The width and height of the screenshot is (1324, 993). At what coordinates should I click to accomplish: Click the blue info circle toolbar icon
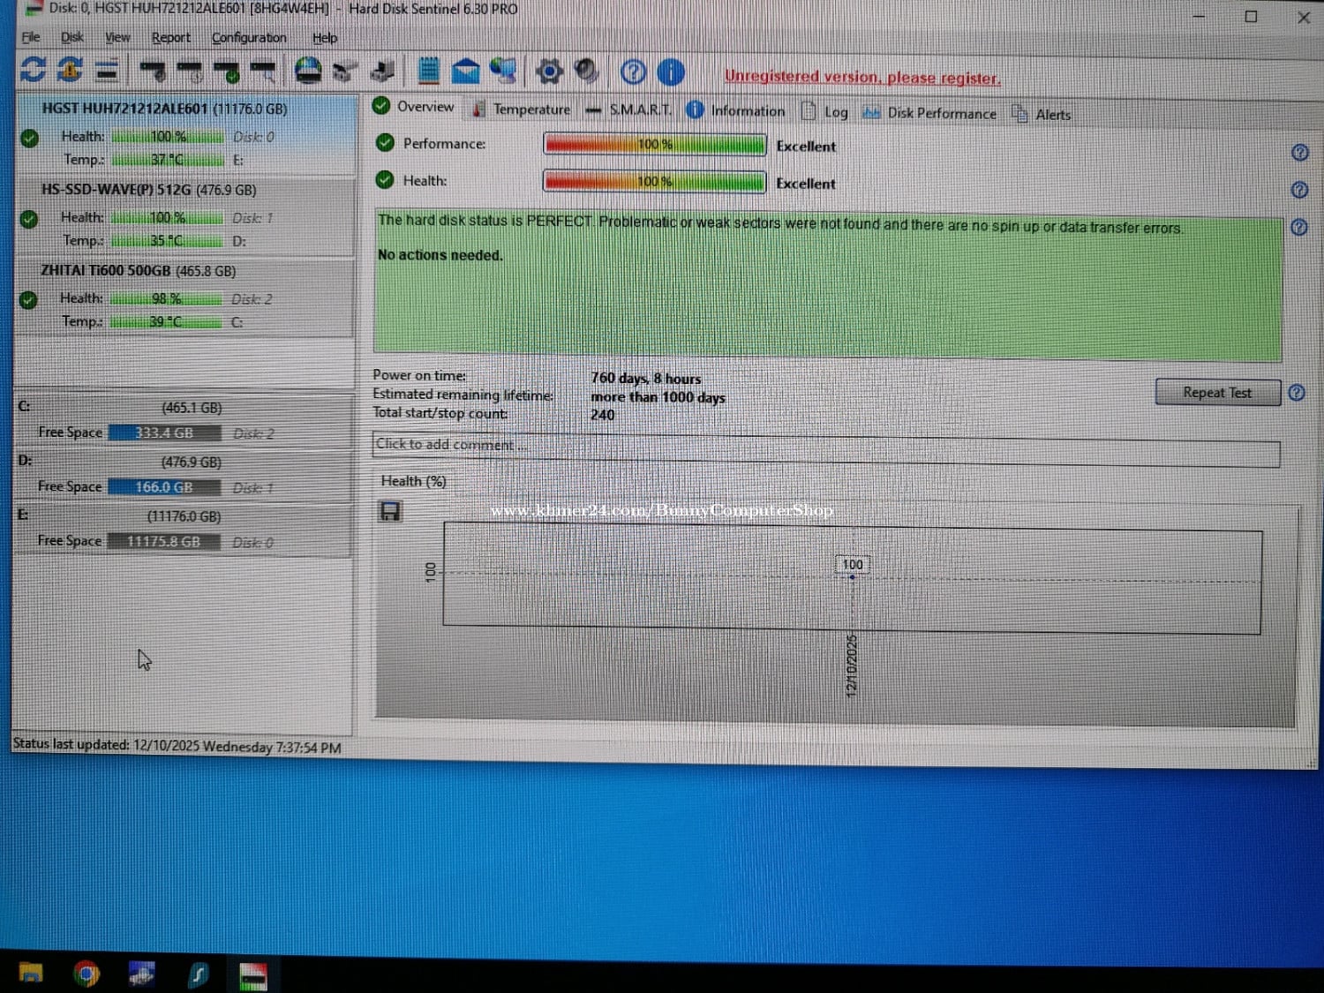671,72
